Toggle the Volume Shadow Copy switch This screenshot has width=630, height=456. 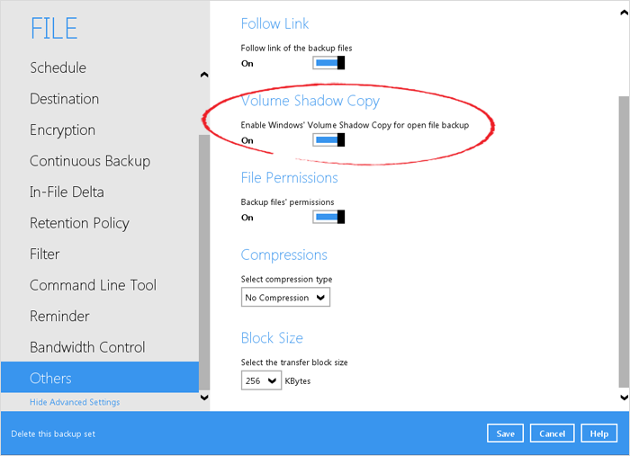coord(328,140)
